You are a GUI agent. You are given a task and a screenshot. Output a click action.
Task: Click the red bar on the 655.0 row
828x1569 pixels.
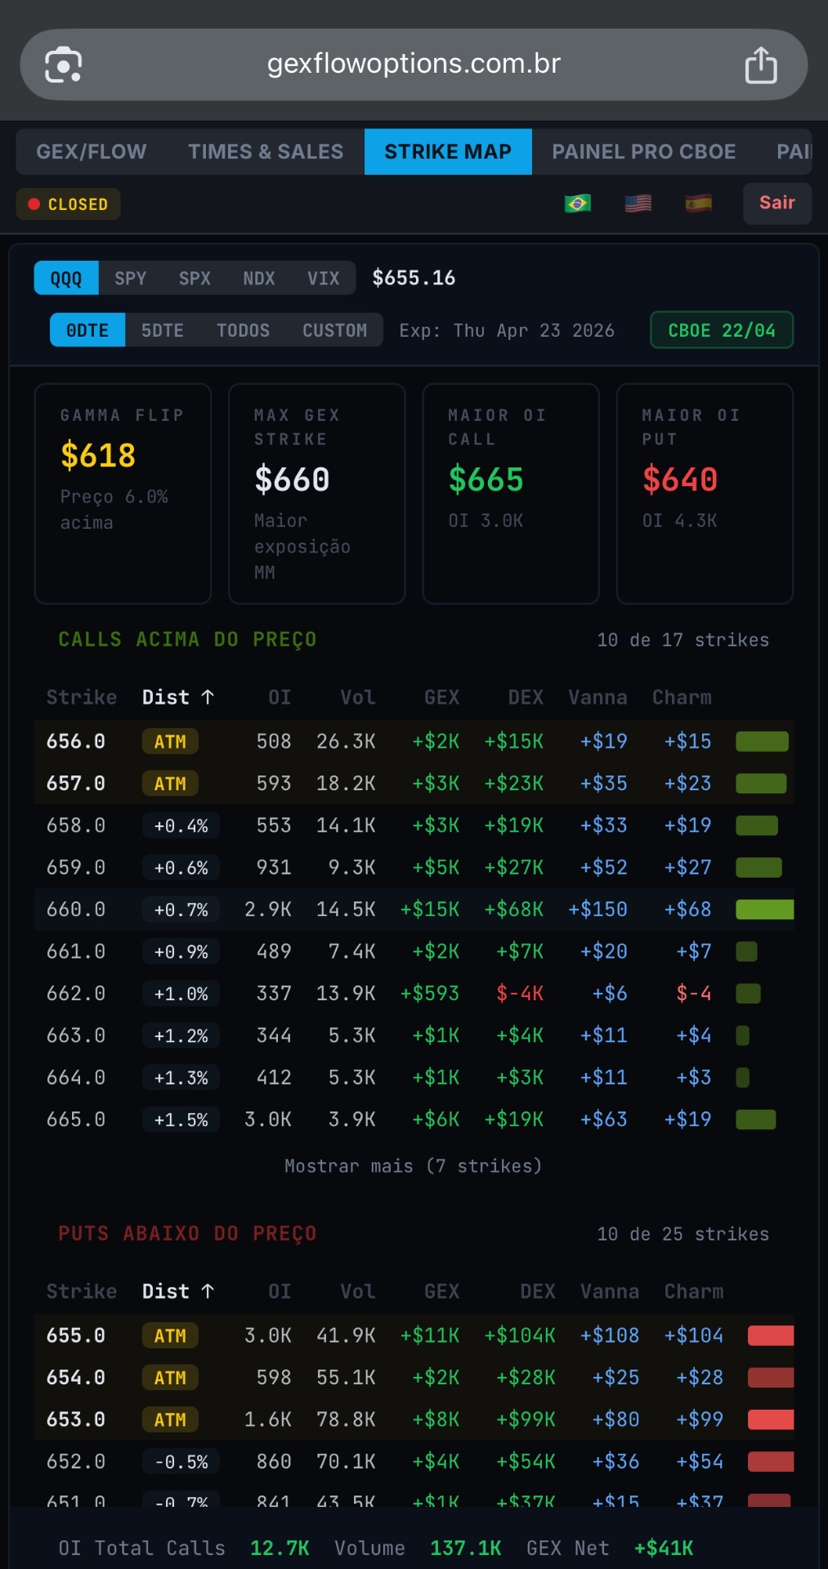(770, 1336)
